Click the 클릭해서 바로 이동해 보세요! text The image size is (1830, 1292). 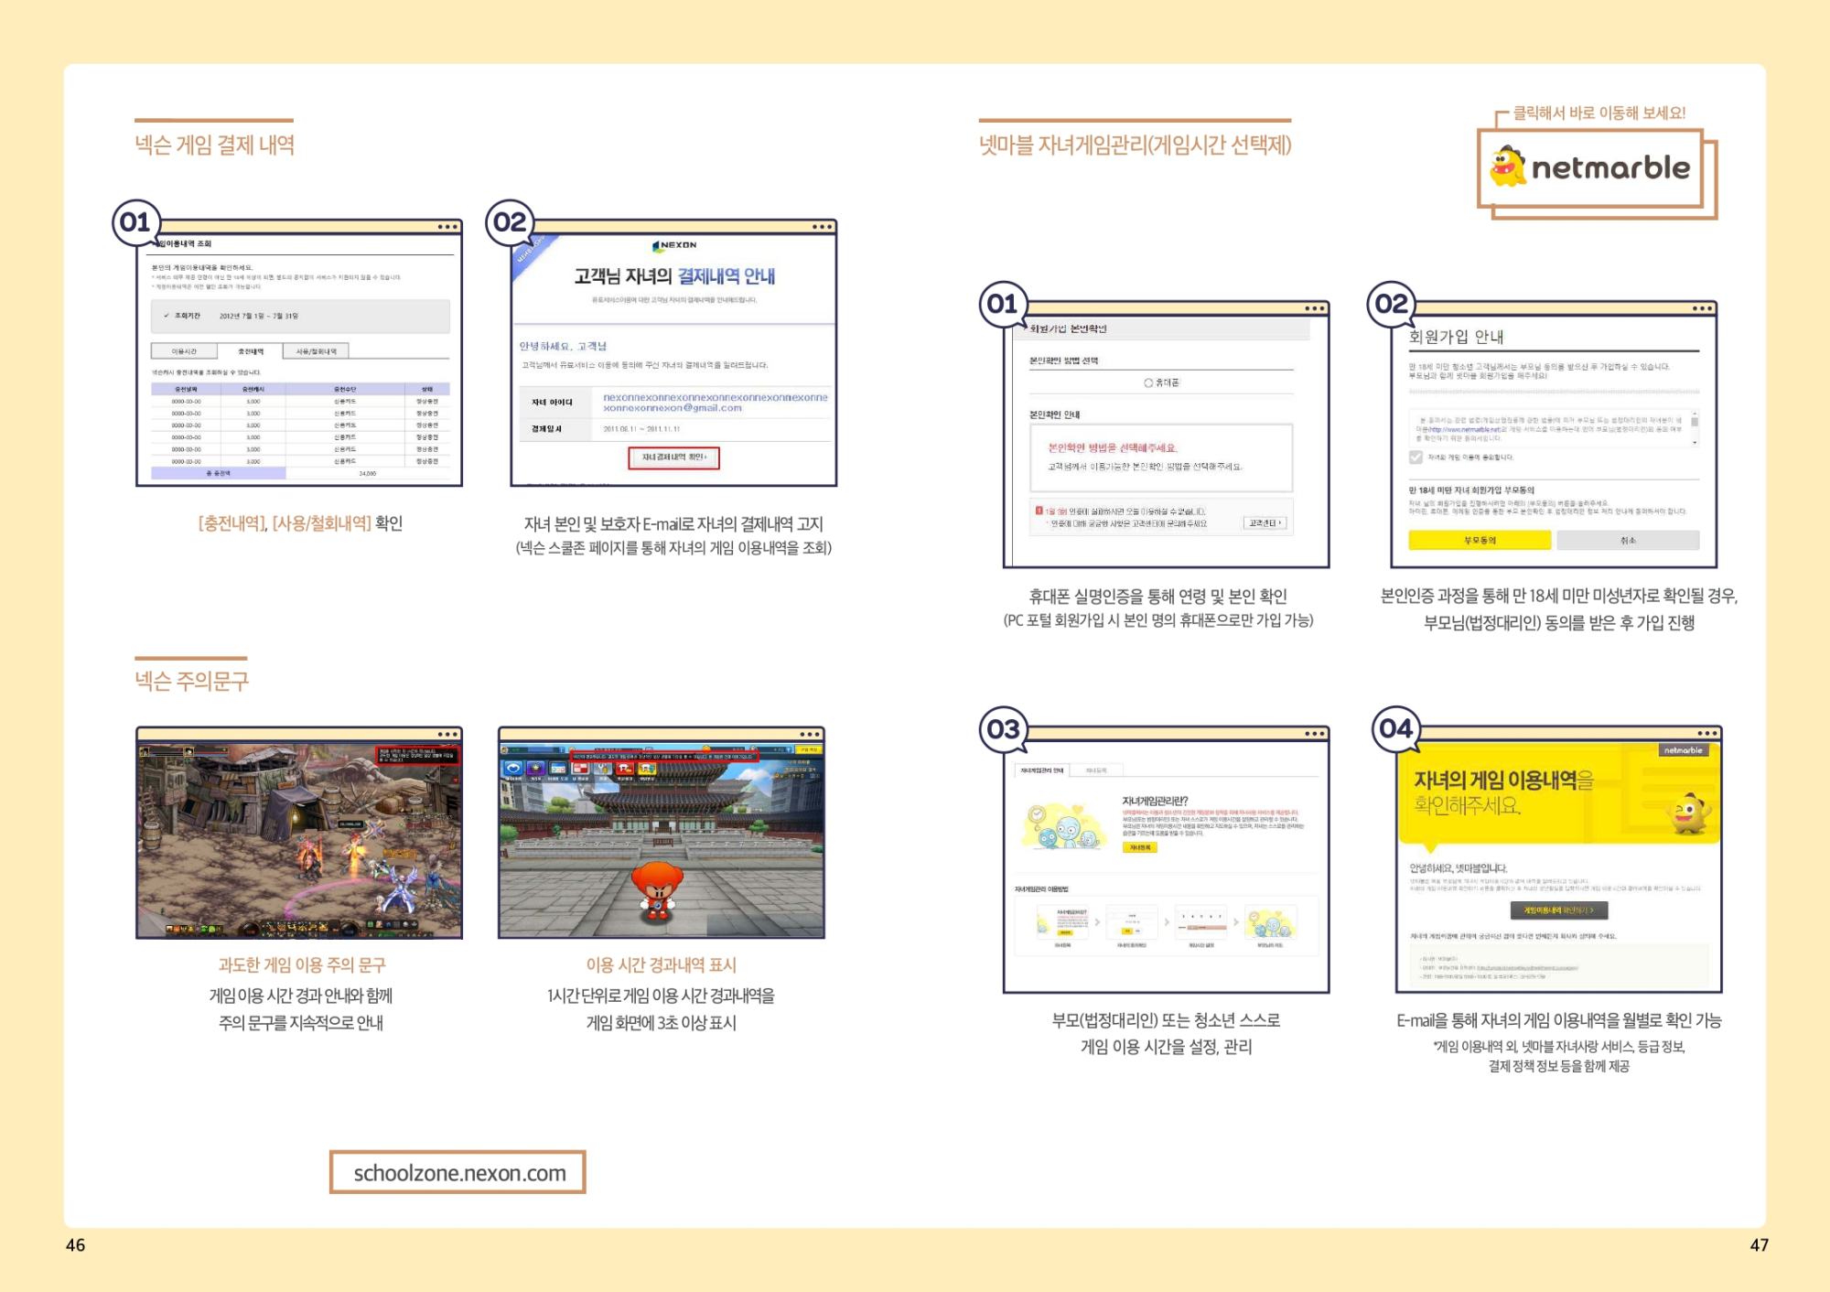click(1599, 113)
